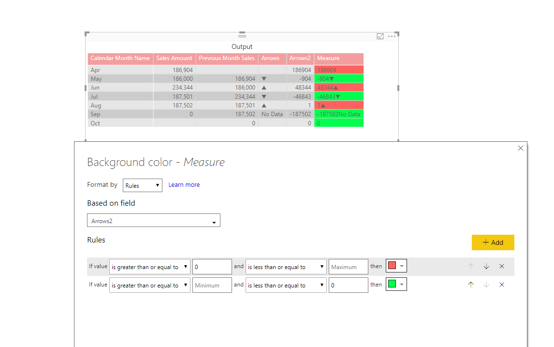Click the -187502No Data Measure cell
The image size is (554, 347).
[x=339, y=114]
